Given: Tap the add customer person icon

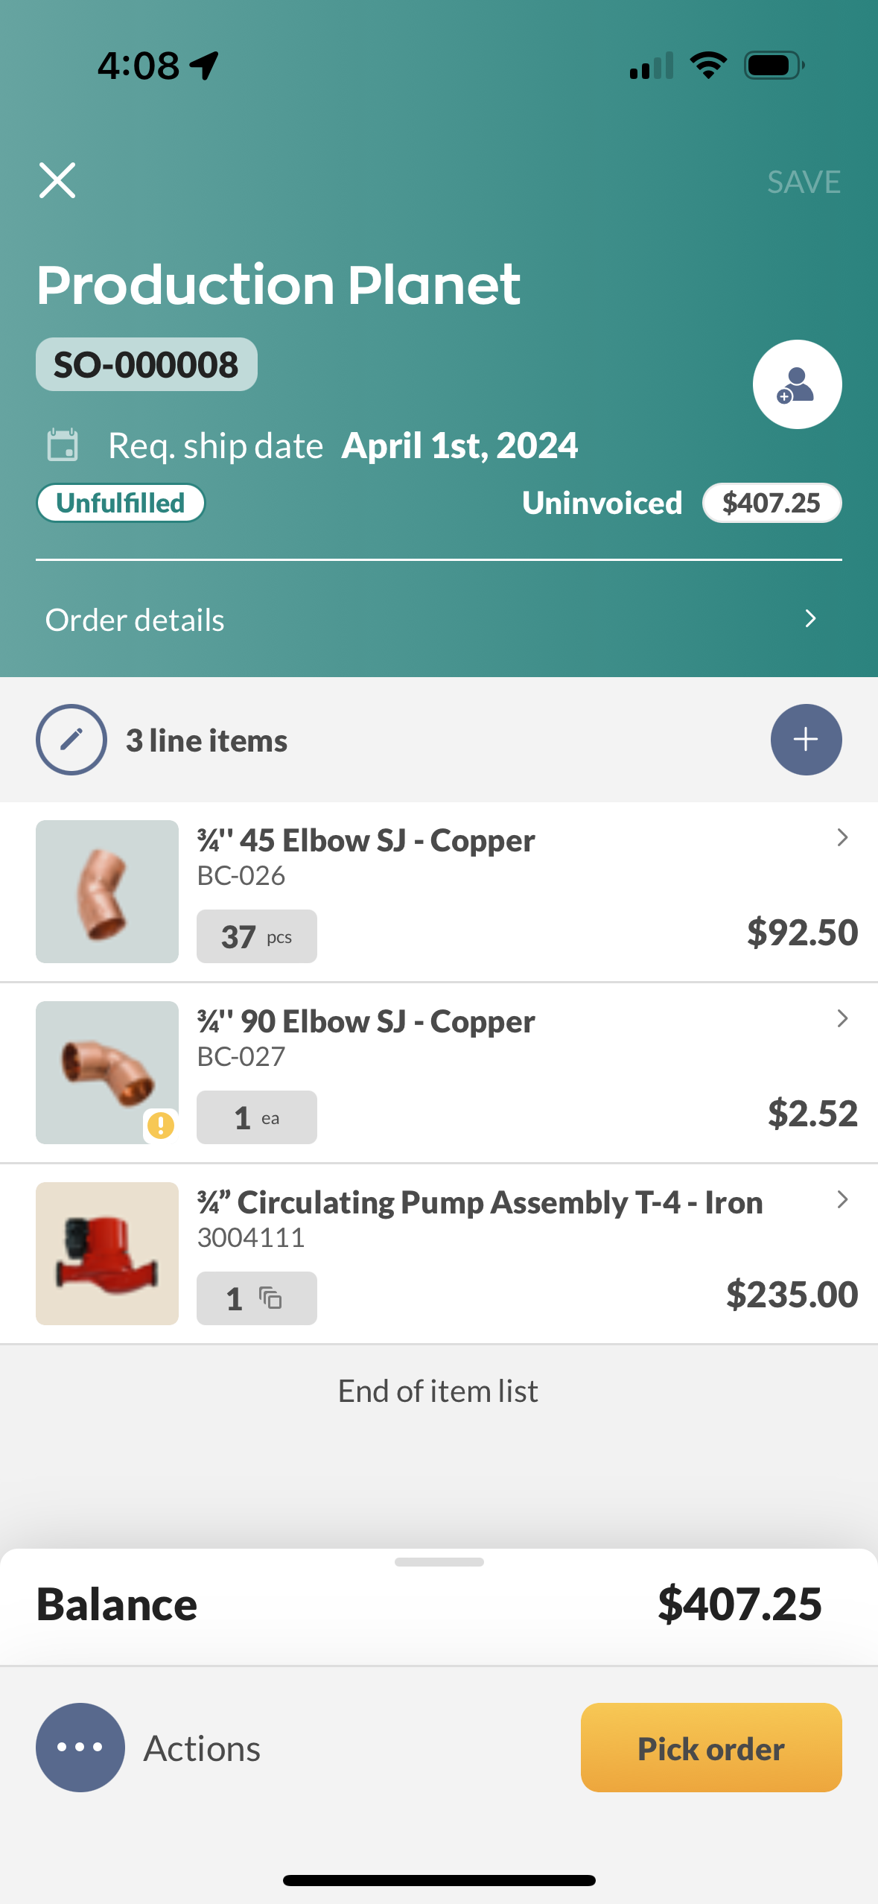Looking at the screenshot, I should pyautogui.click(x=797, y=384).
